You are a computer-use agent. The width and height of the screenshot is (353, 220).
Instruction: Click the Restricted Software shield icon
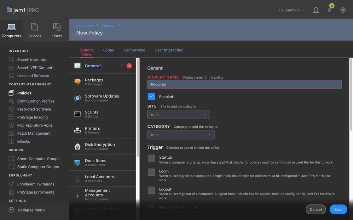point(11,109)
